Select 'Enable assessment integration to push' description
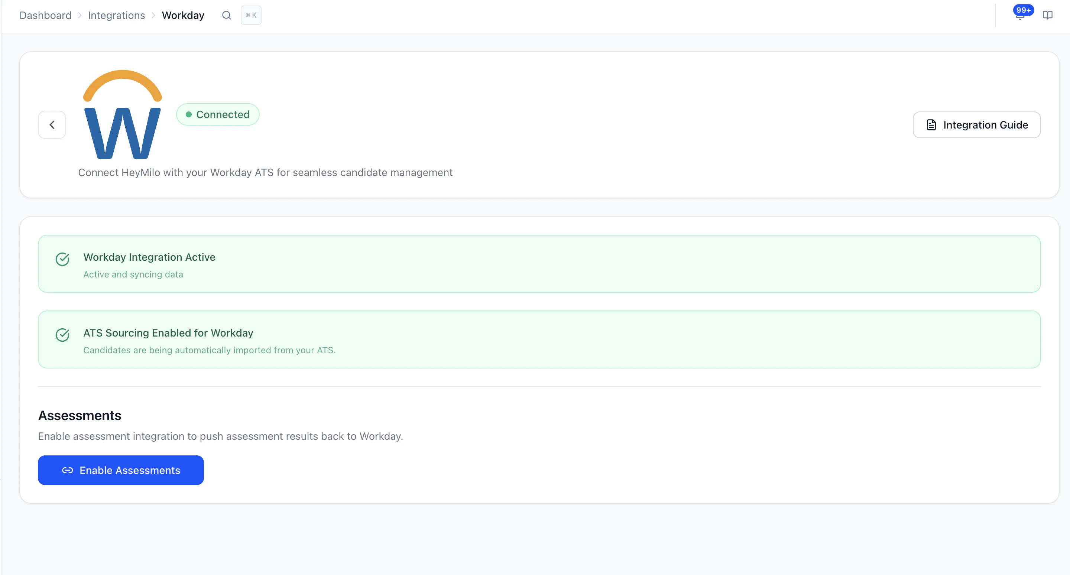Image resolution: width=1070 pixels, height=575 pixels. tap(221, 436)
